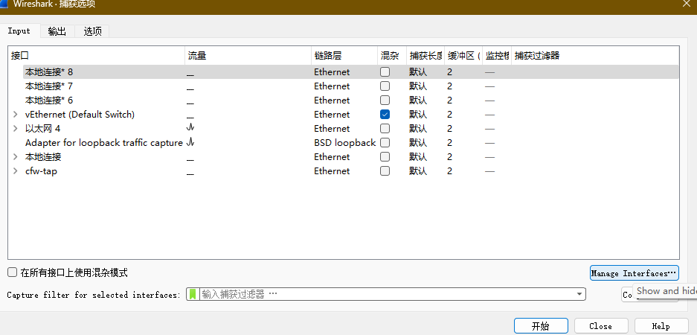This screenshot has width=697, height=335.
Task: Select the cfw-tap interface name
Action: (41, 171)
